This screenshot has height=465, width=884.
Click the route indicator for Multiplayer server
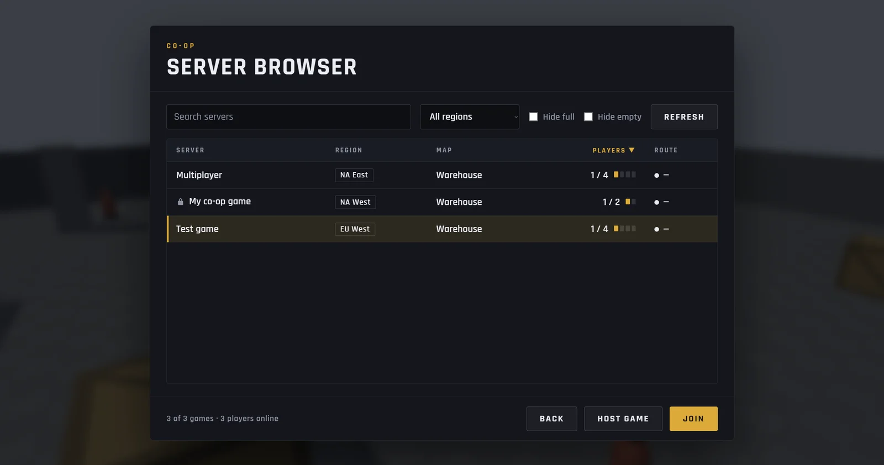pos(661,175)
